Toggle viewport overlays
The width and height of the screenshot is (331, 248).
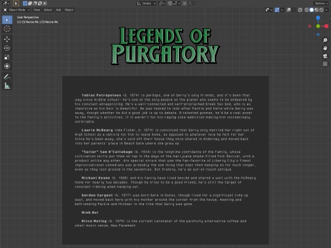(289, 10)
